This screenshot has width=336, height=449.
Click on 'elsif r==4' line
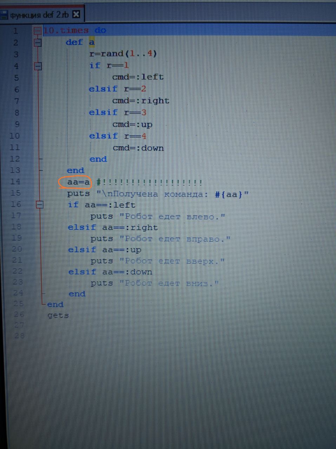pos(118,136)
